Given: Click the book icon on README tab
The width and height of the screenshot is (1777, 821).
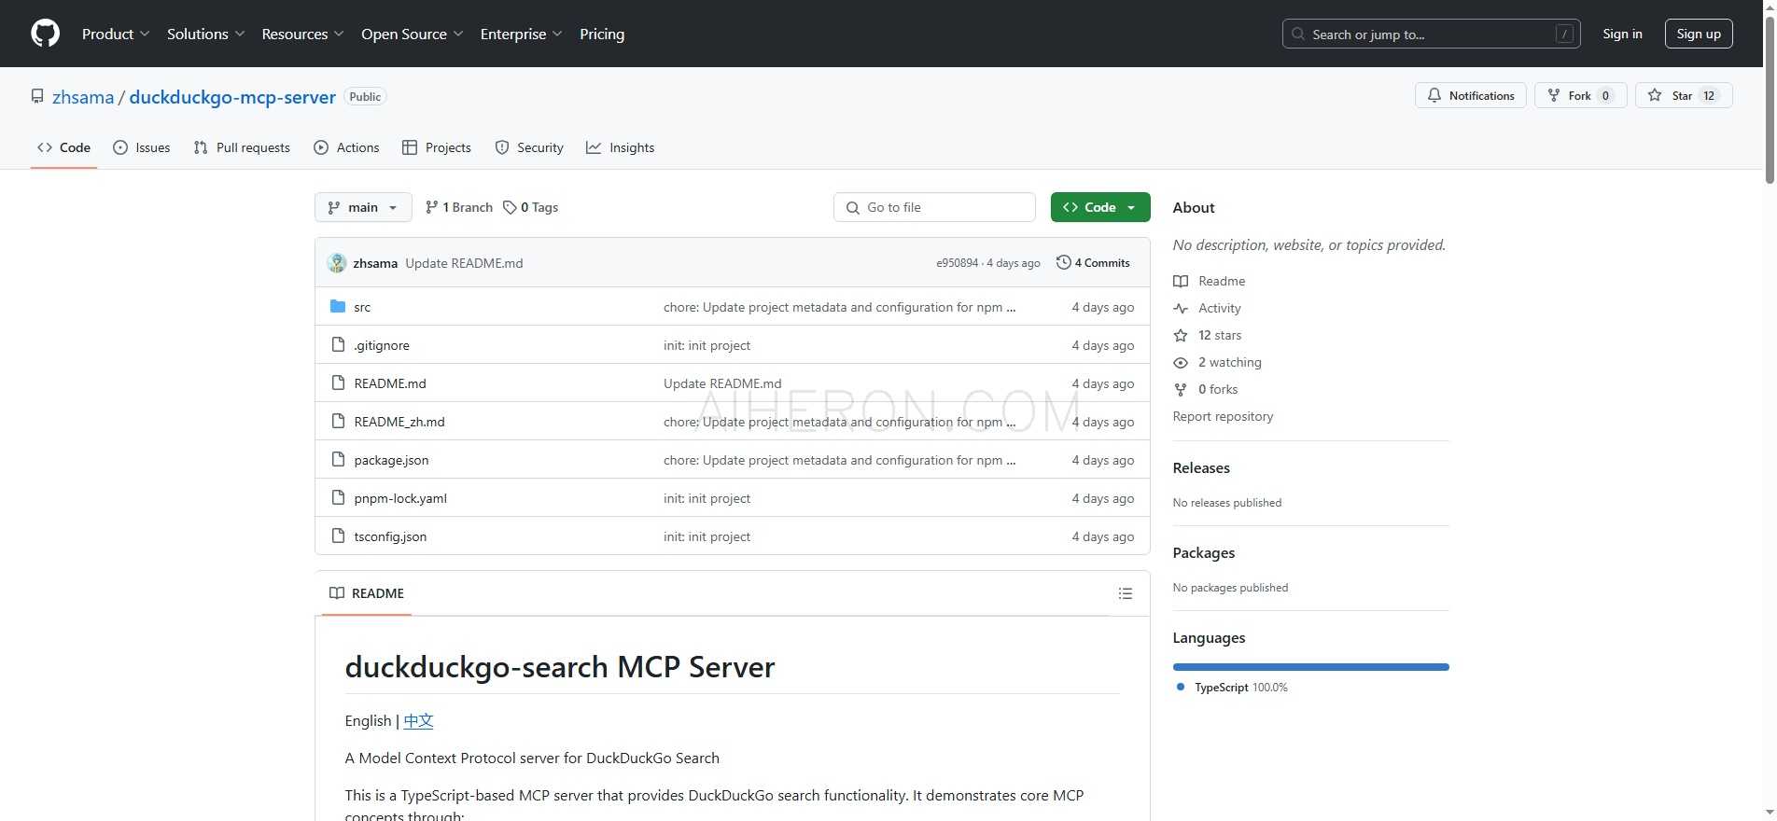Looking at the screenshot, I should pos(337,593).
